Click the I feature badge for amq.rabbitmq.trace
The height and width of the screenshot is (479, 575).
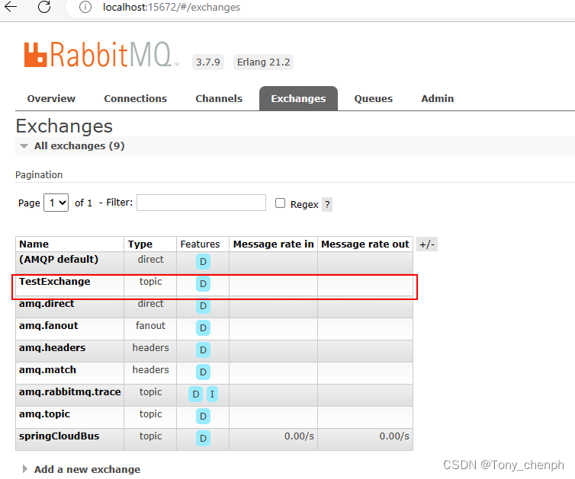click(x=212, y=394)
